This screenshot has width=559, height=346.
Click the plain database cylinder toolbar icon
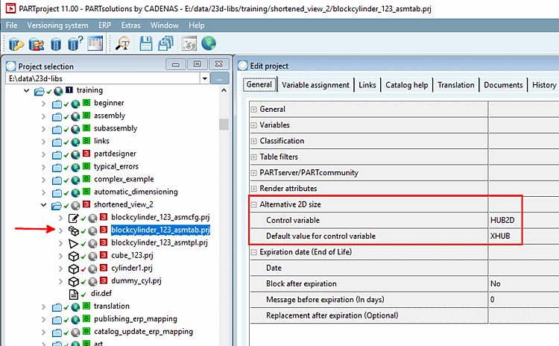(56, 44)
